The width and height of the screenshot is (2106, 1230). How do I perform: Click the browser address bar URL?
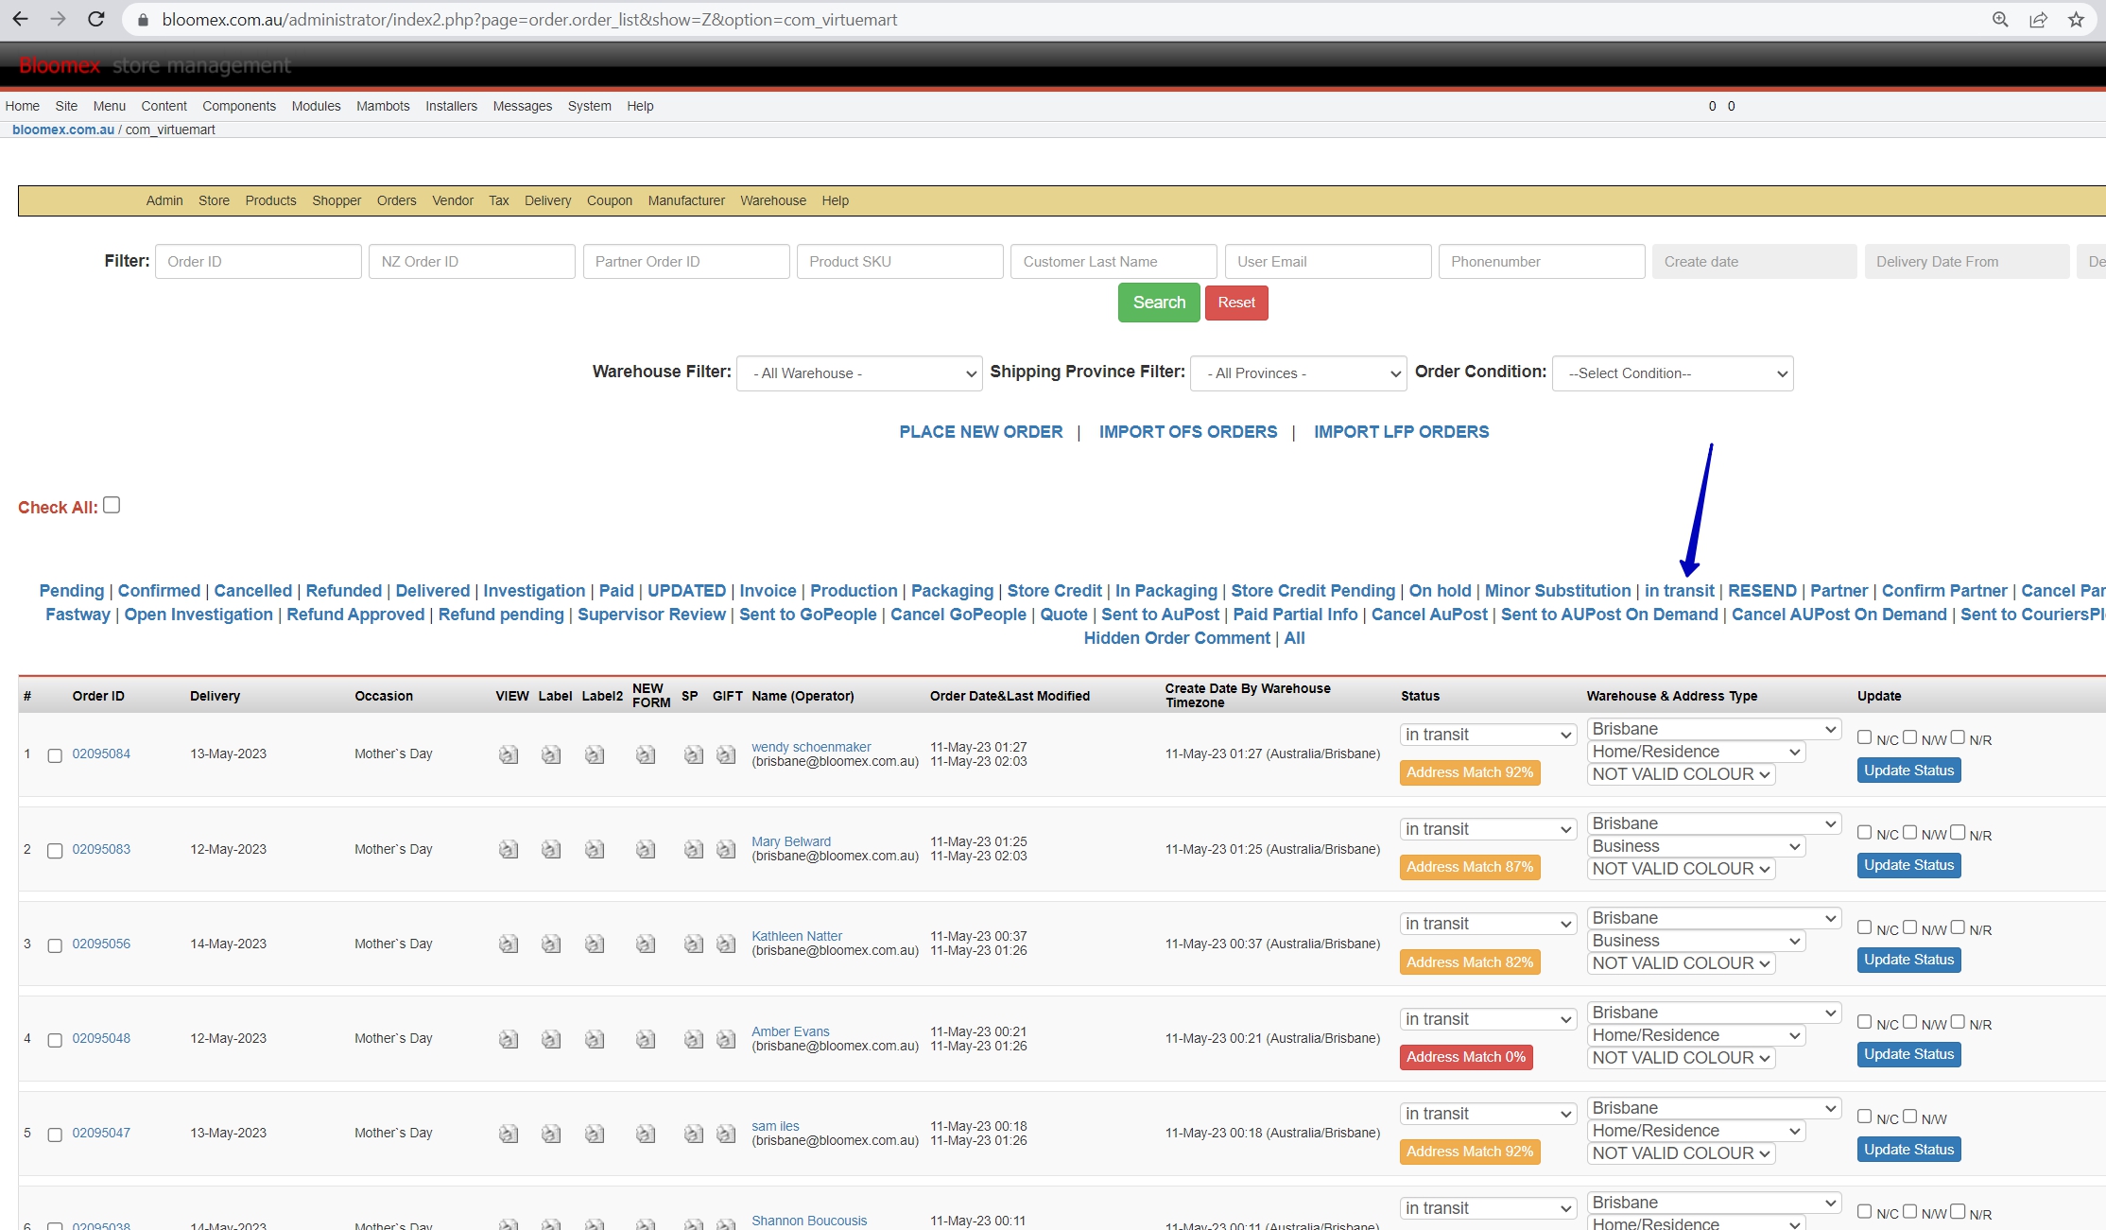tap(529, 20)
